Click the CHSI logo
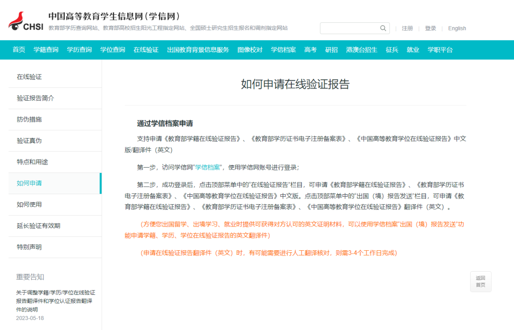The image size is (514, 330). [x=26, y=21]
